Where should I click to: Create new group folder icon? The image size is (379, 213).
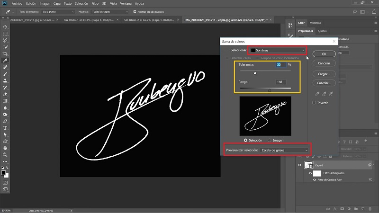tap(356, 209)
